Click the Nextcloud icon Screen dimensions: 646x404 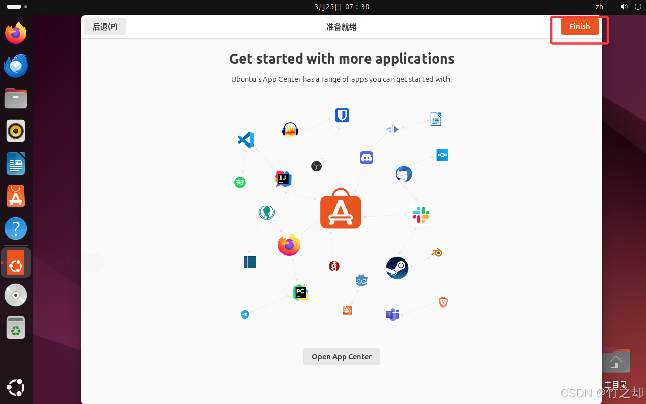[x=442, y=155]
